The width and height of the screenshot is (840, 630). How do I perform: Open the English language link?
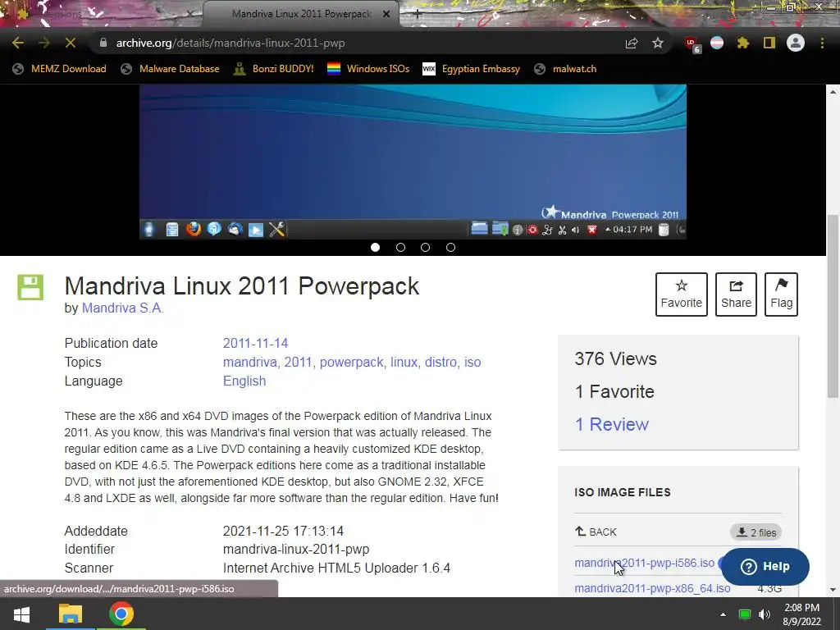coord(244,381)
